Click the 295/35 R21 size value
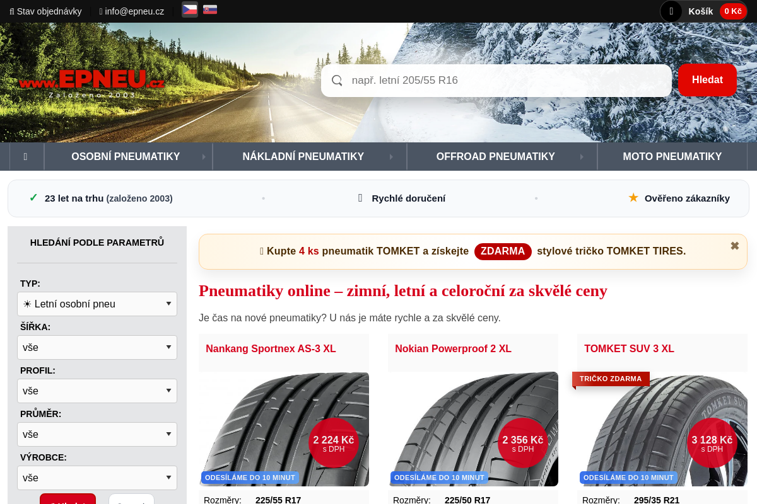757x504 pixels. [x=657, y=500]
